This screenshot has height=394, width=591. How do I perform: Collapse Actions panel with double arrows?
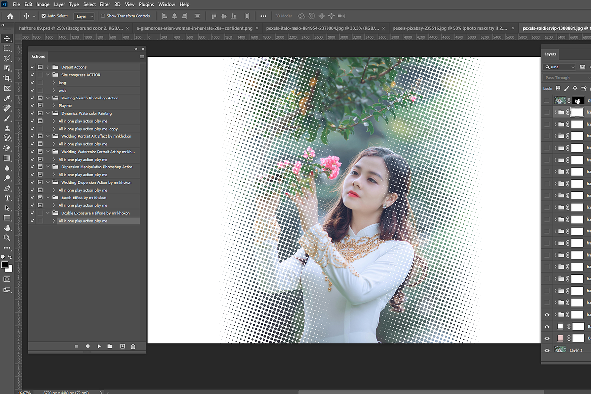[x=136, y=49]
